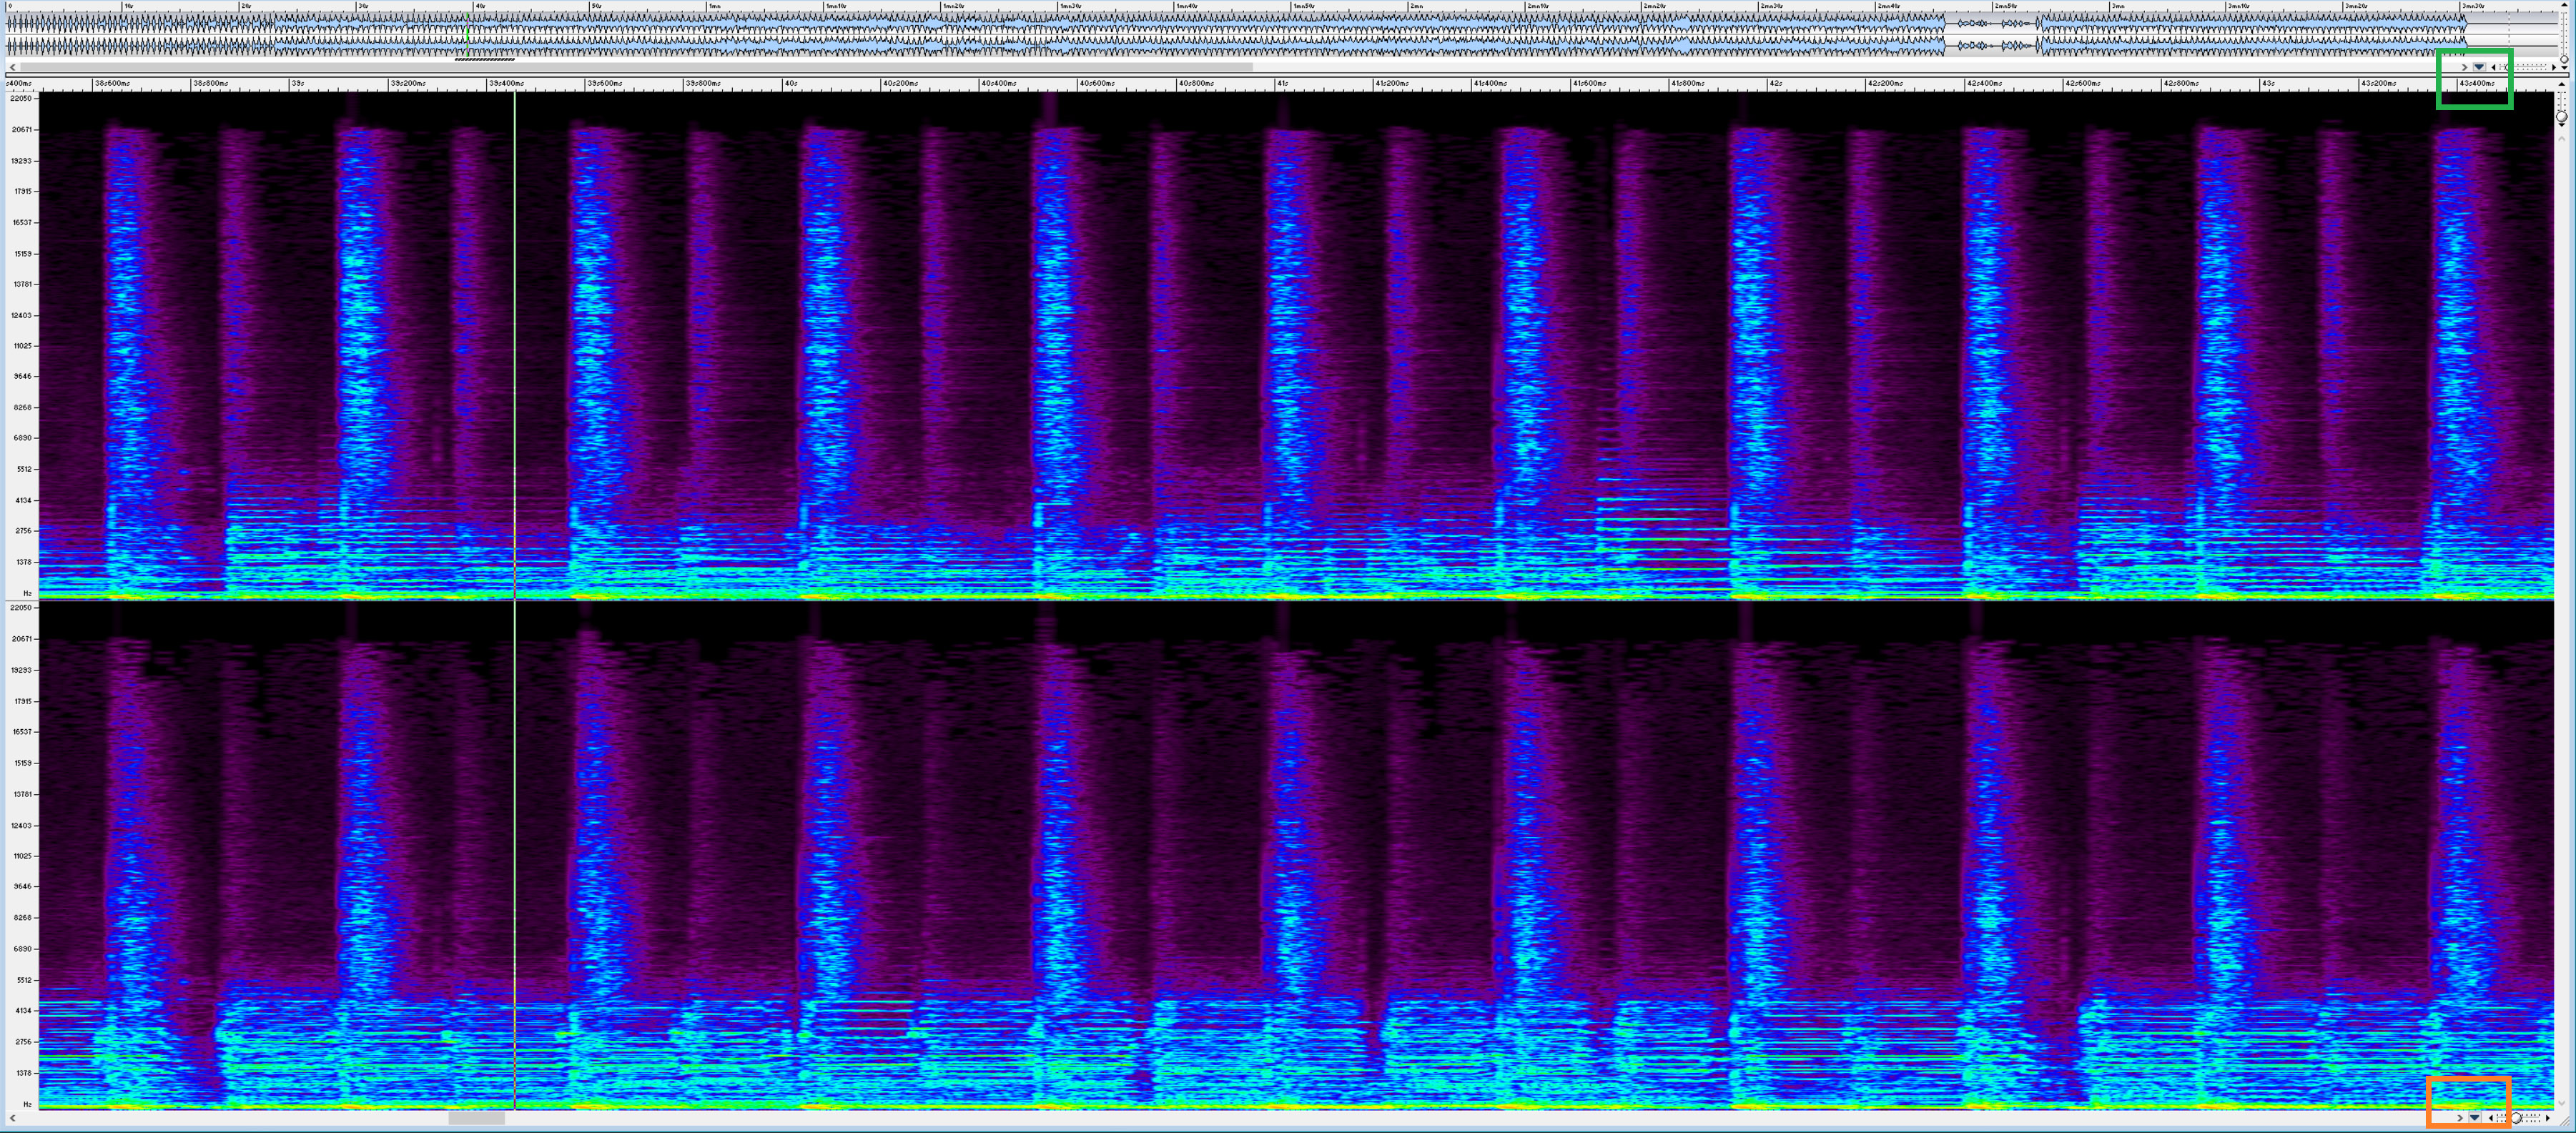Click the '39s' ruler label
This screenshot has height=1133, width=2576.
[297, 83]
